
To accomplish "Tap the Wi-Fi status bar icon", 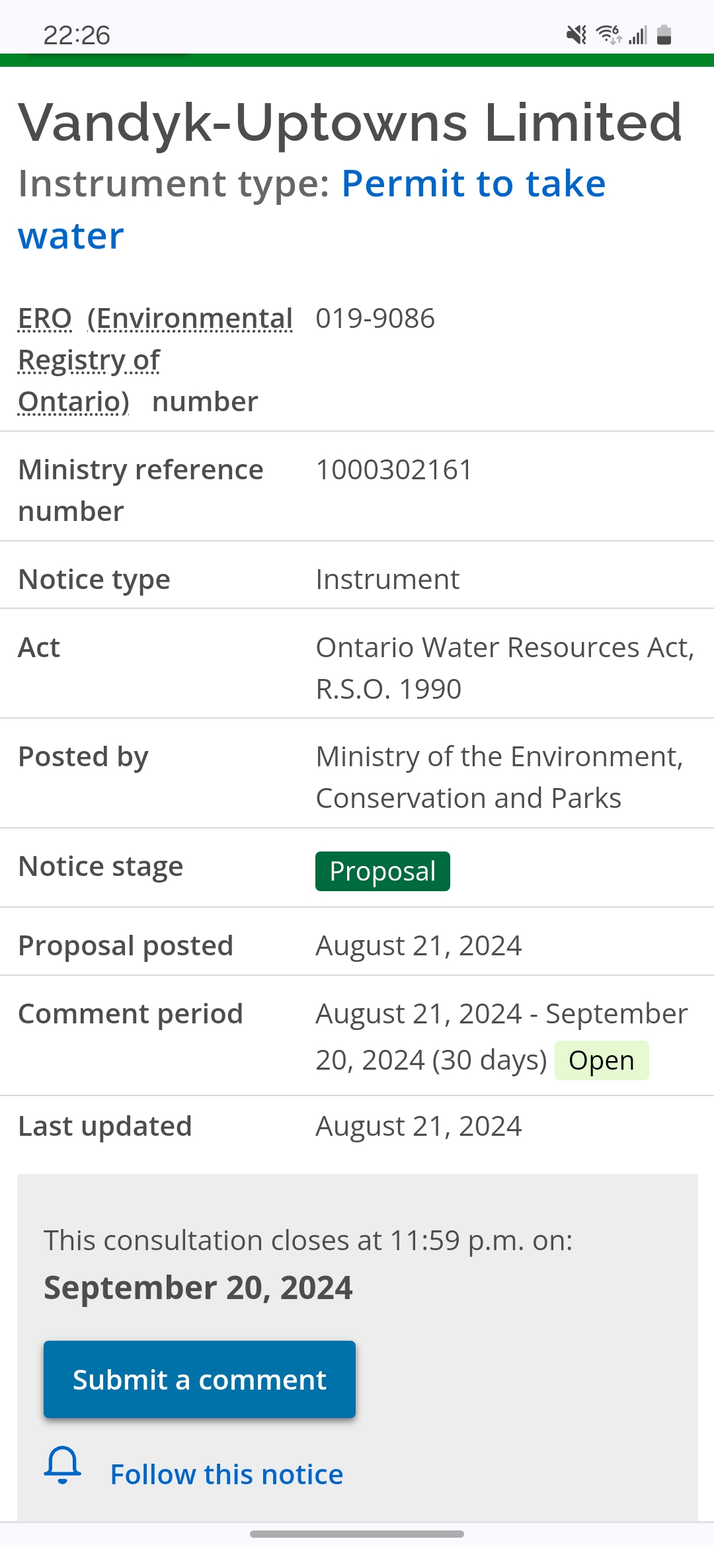I will point(609,35).
